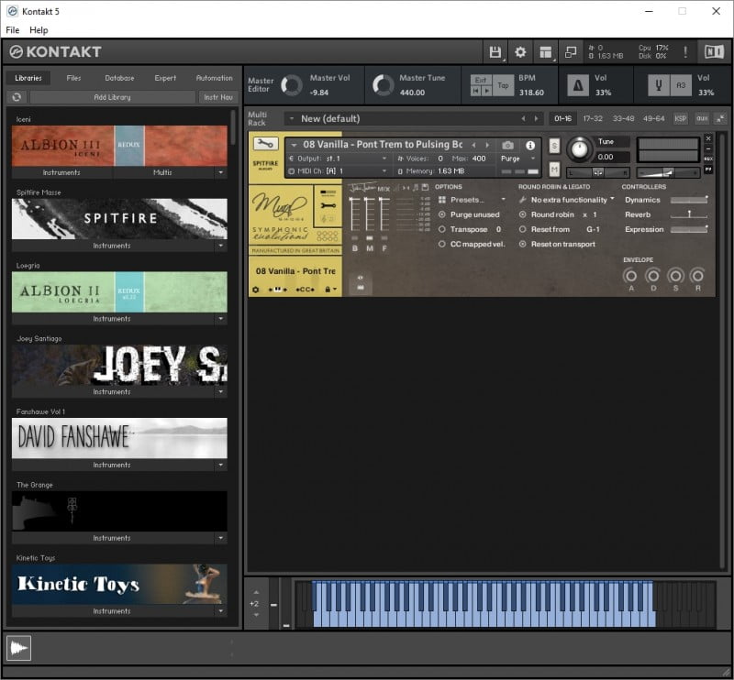
Task: Expand No extra functionality dropdown
Action: click(x=612, y=199)
